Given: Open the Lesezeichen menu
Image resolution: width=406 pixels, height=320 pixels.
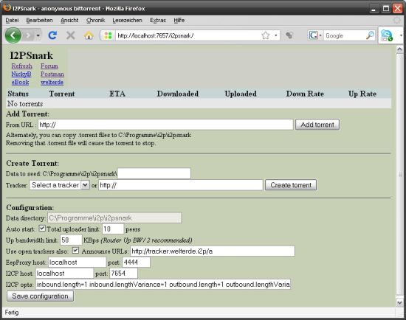Looking at the screenshot, I should coord(127,20).
